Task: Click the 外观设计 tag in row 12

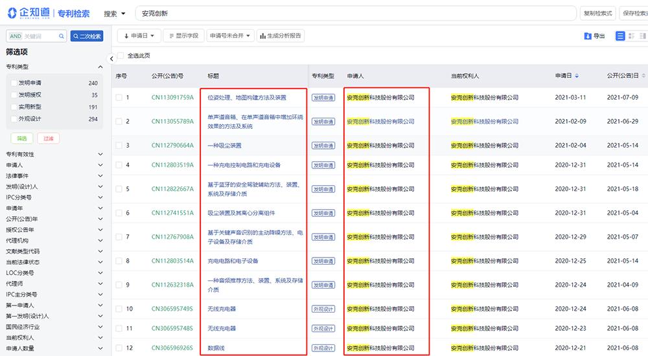Action: coord(323,348)
